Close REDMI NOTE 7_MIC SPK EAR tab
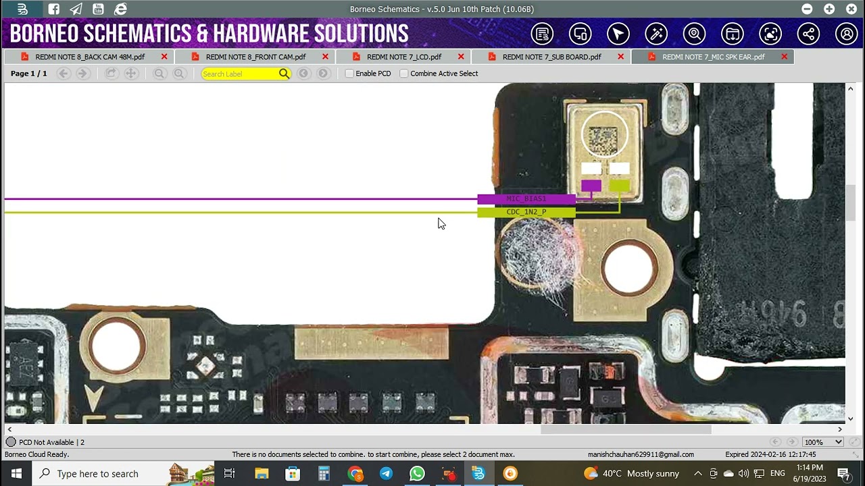The image size is (865, 486). (784, 57)
